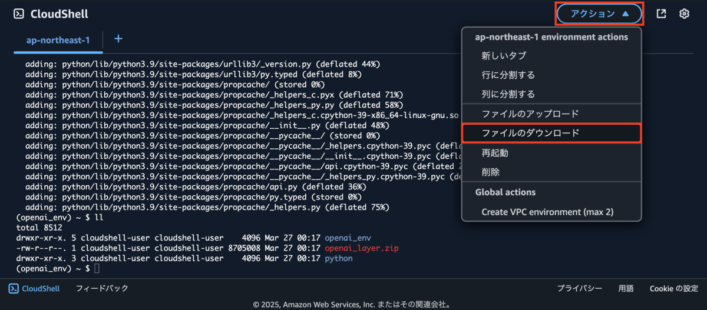This screenshot has width=707, height=310.
Task: Choose 列に分割する from the menu
Action: pyautogui.click(x=551, y=94)
